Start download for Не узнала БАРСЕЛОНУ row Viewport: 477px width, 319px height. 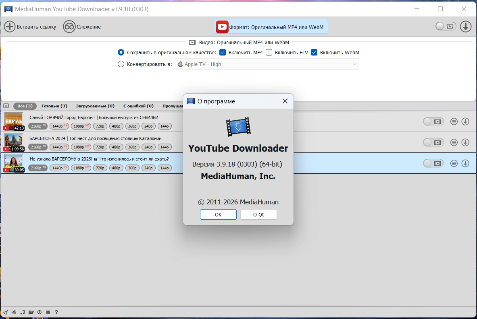[465, 163]
